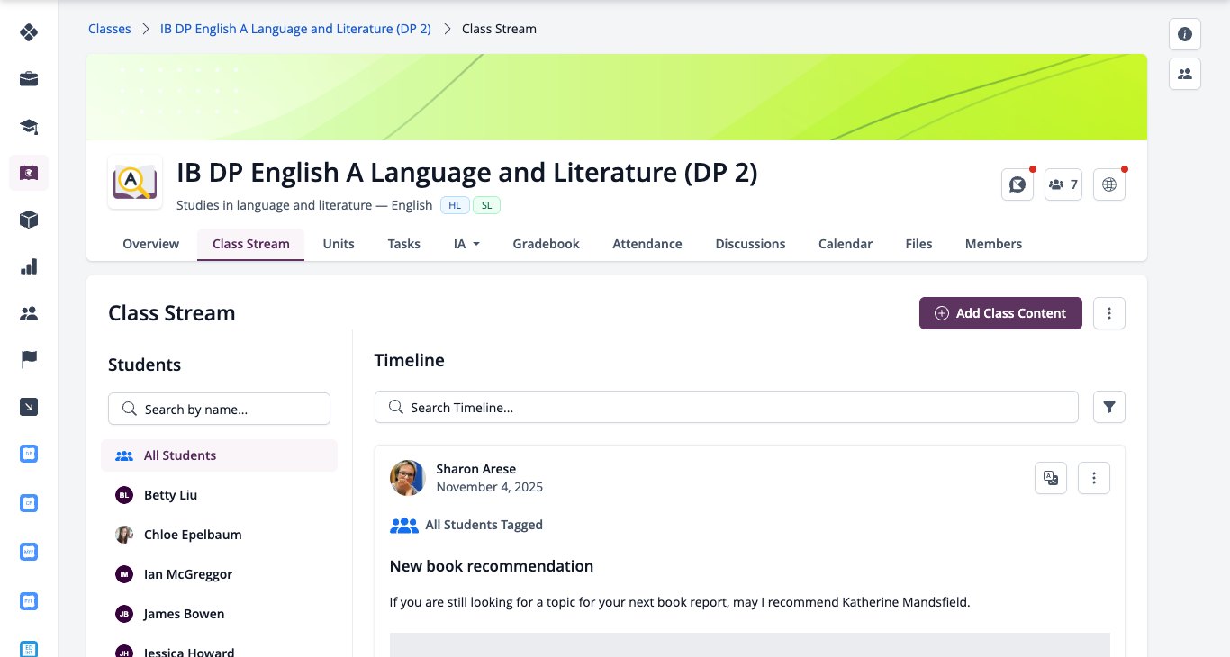Open the info icon at top right
Image resolution: width=1230 pixels, height=657 pixels.
[1185, 34]
